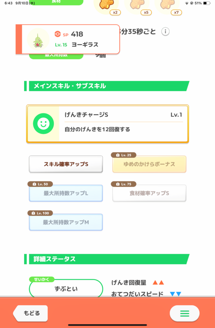Tap the Lv. 50 lock badge
Image resolution: width=215 pixels, height=328 pixels.
click(x=40, y=184)
